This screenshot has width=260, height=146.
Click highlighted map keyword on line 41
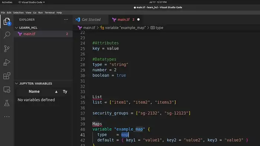tap(125, 135)
